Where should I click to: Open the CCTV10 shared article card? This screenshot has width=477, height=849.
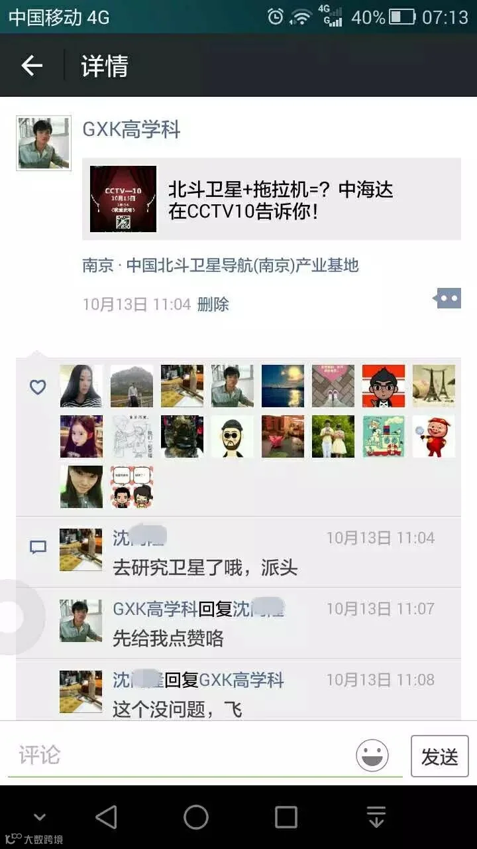(x=272, y=199)
